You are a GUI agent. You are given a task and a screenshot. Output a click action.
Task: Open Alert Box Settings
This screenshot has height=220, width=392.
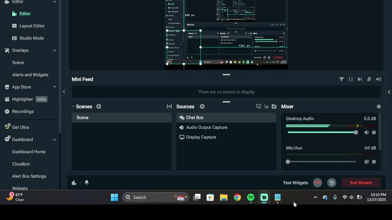coord(29,176)
